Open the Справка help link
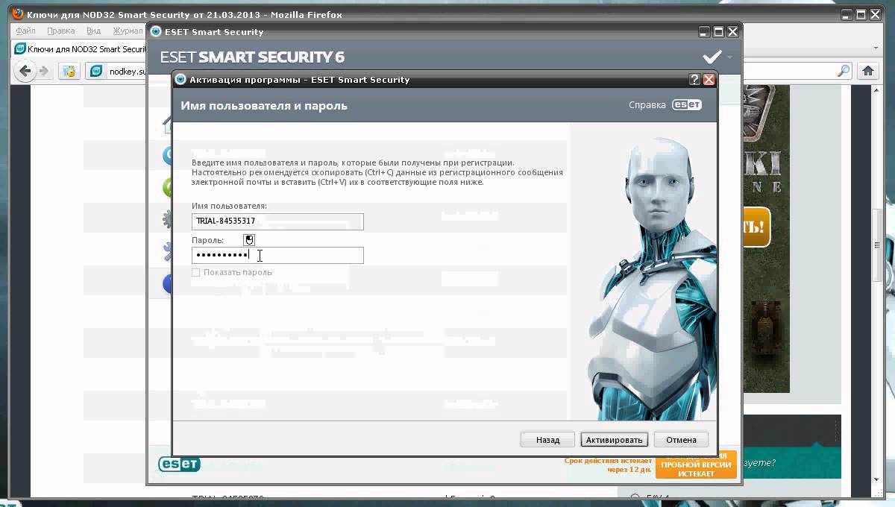This screenshot has width=895, height=507. click(x=647, y=105)
